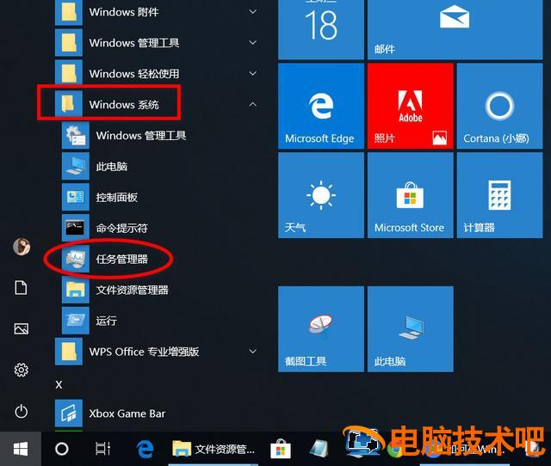This screenshot has height=466, width=551.
Task: Click the Windows 系统 folder icon
Action: 69,104
